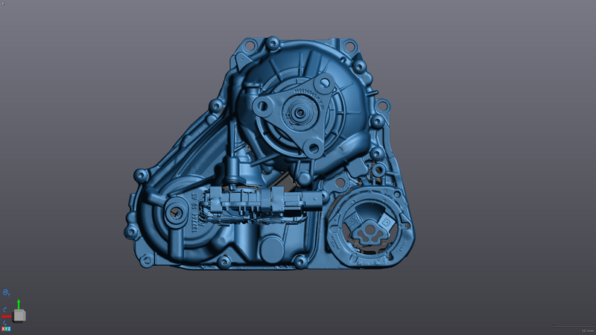Image resolution: width=596 pixels, height=335 pixels.
Task: Select the blue Z axis button
Action: tap(10, 328)
